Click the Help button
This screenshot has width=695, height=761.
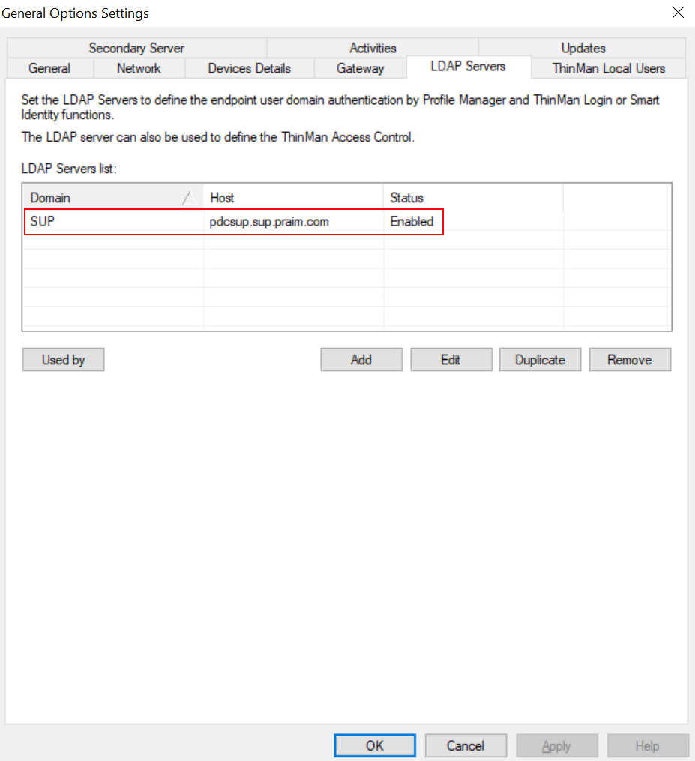(x=648, y=745)
